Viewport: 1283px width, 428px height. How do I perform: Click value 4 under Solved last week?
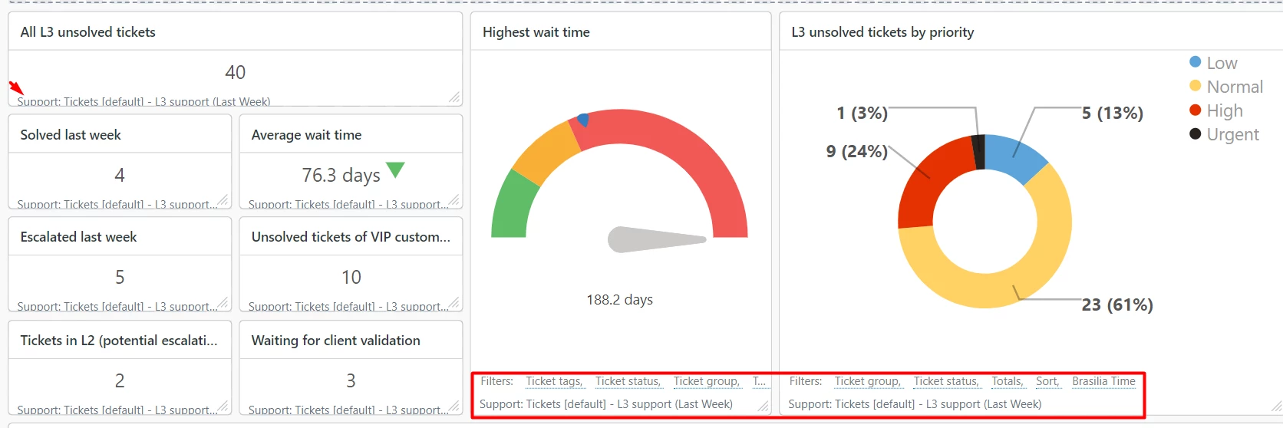coord(120,176)
